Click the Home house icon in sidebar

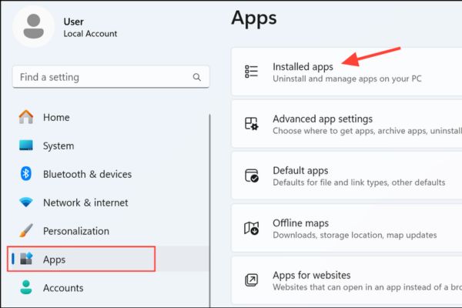pos(26,117)
